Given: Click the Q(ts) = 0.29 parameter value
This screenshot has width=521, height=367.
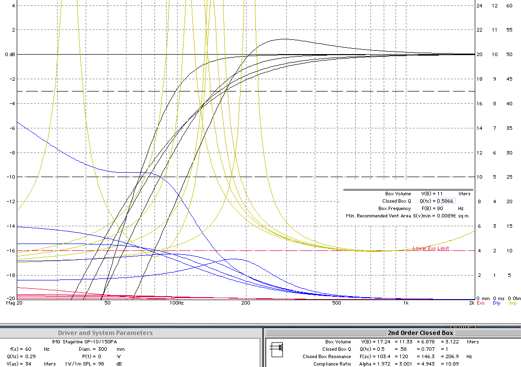Looking at the screenshot, I should point(21,356).
